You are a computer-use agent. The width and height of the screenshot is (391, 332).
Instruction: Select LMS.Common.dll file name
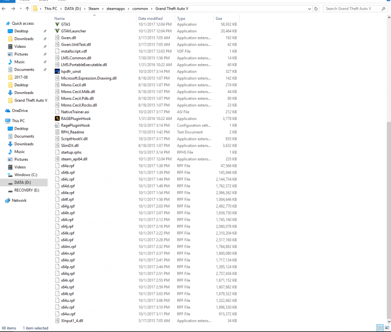click(x=76, y=58)
